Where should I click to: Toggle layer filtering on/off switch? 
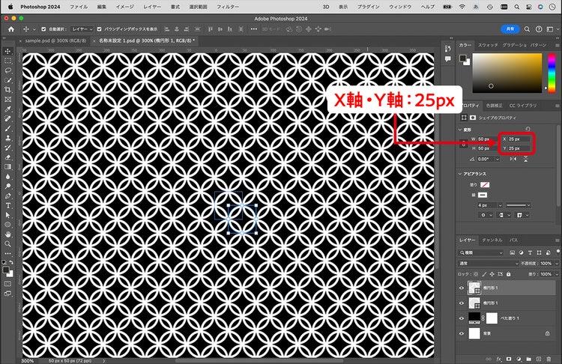click(x=558, y=252)
